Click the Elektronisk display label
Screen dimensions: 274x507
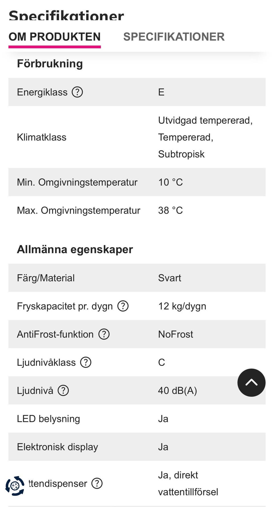point(57,447)
